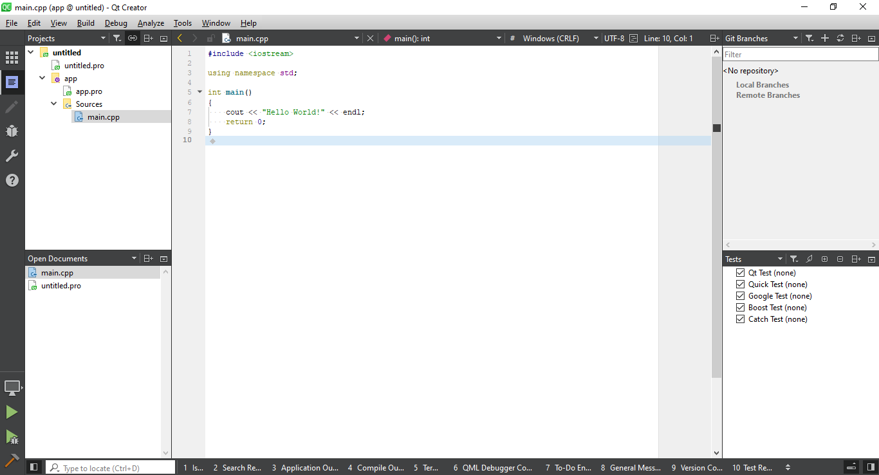Switch to Edit mode in sidebar
The image size is (879, 475).
pyautogui.click(x=12, y=82)
